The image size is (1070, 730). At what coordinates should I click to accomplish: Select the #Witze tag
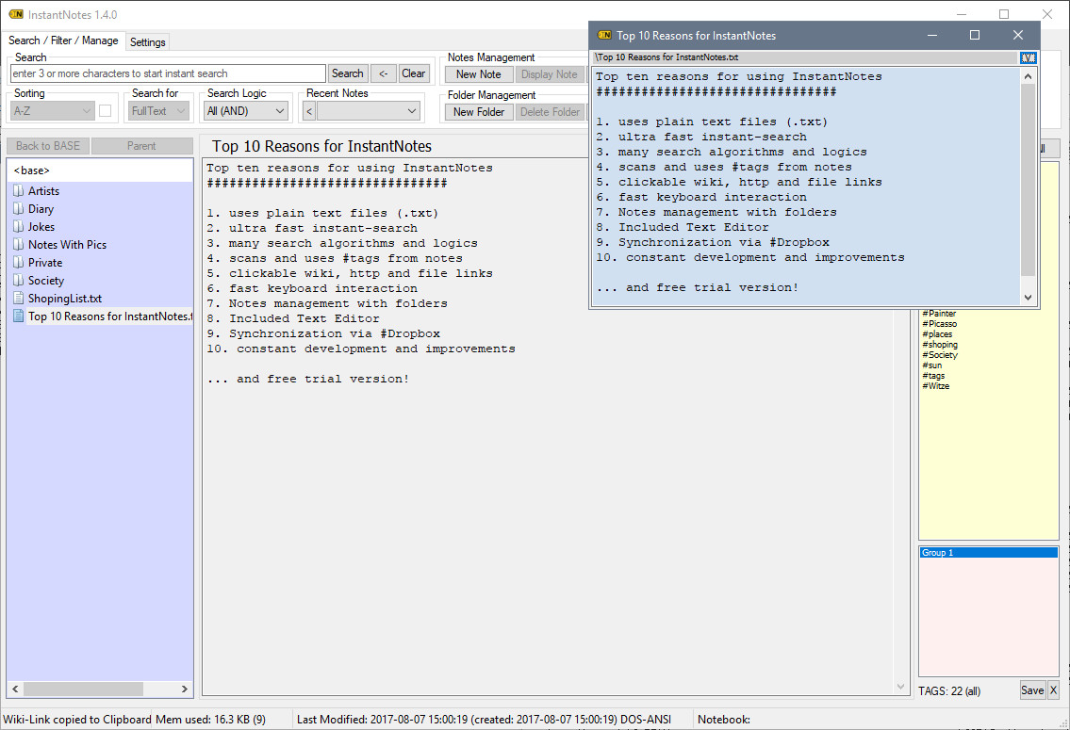tap(935, 386)
